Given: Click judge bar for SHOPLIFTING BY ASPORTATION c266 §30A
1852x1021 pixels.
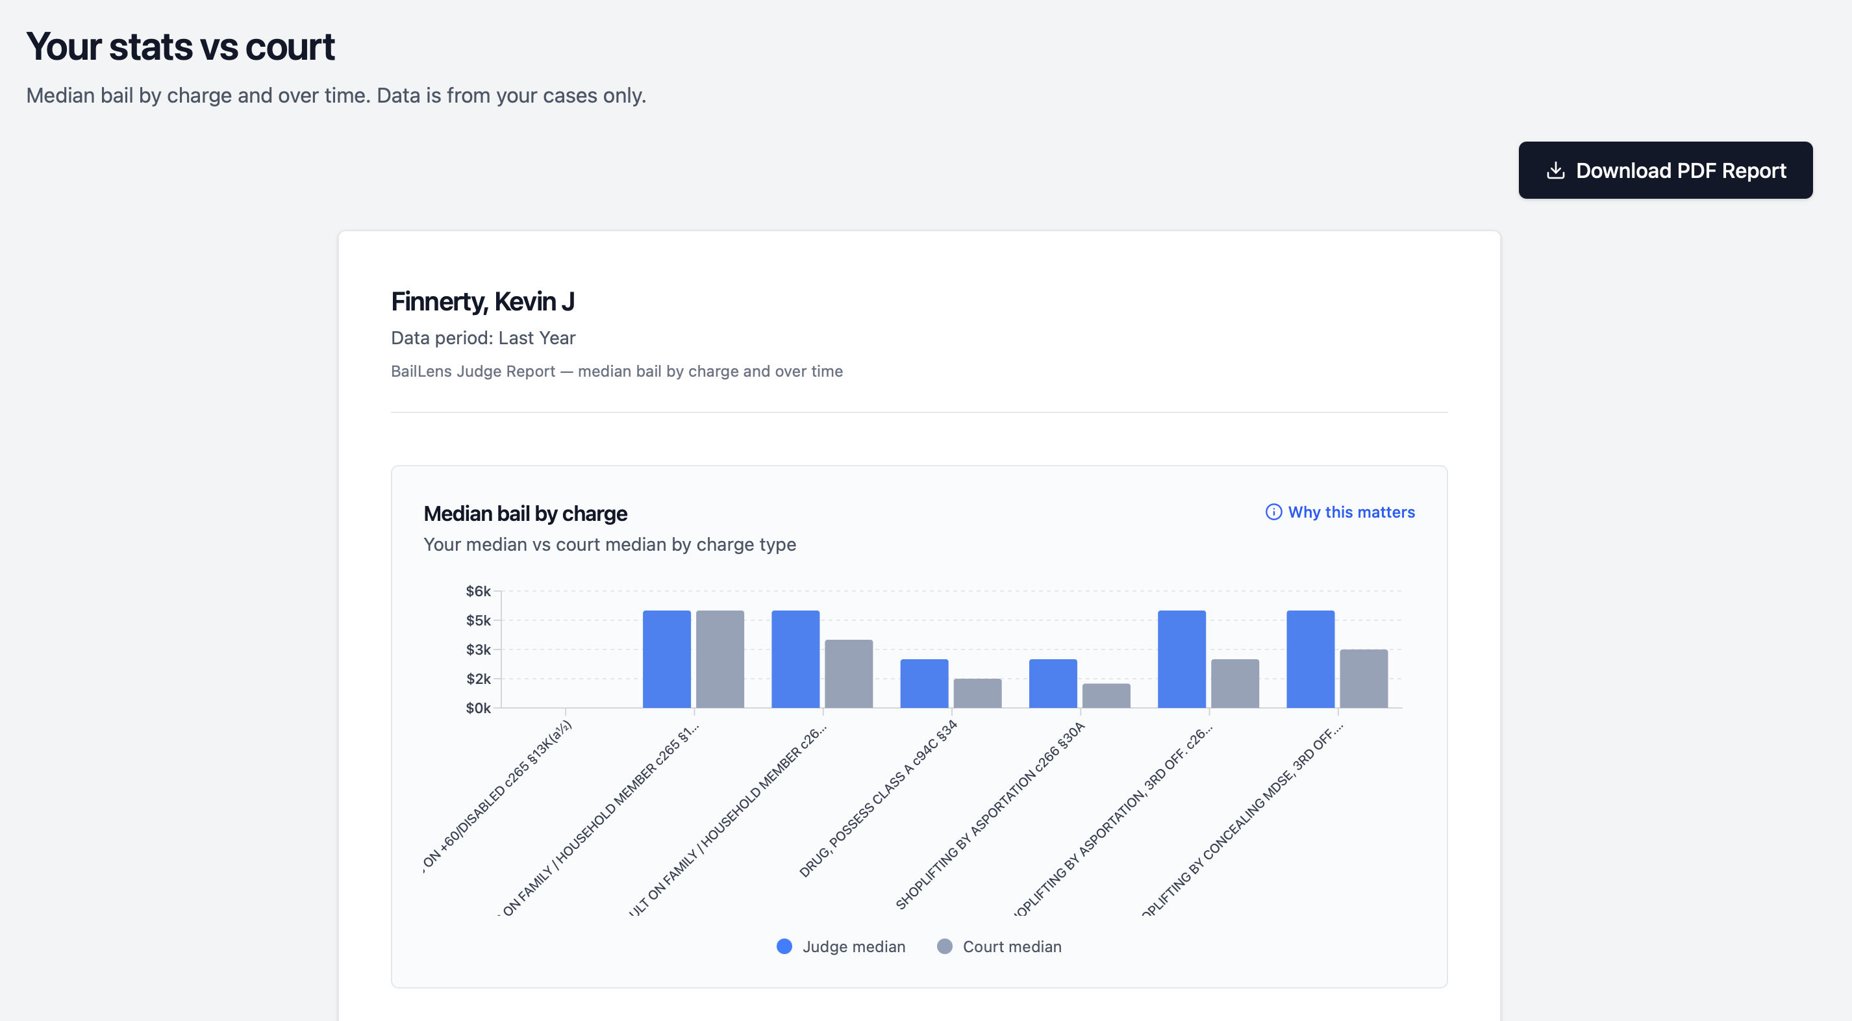Looking at the screenshot, I should tap(1053, 684).
